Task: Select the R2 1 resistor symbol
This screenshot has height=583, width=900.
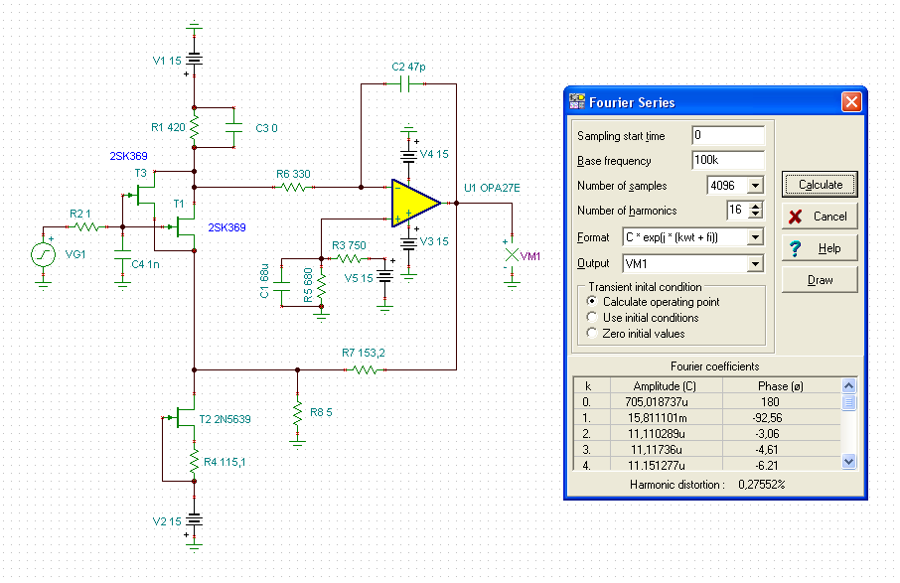Action: point(86,227)
